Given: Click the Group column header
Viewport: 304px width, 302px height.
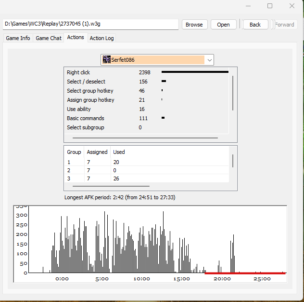Looking at the screenshot, I should (74, 152).
